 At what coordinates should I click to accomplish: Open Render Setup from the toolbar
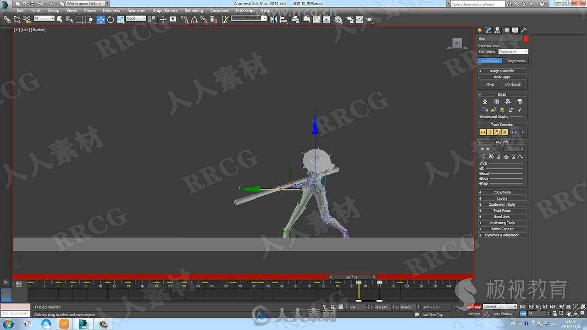(x=350, y=19)
